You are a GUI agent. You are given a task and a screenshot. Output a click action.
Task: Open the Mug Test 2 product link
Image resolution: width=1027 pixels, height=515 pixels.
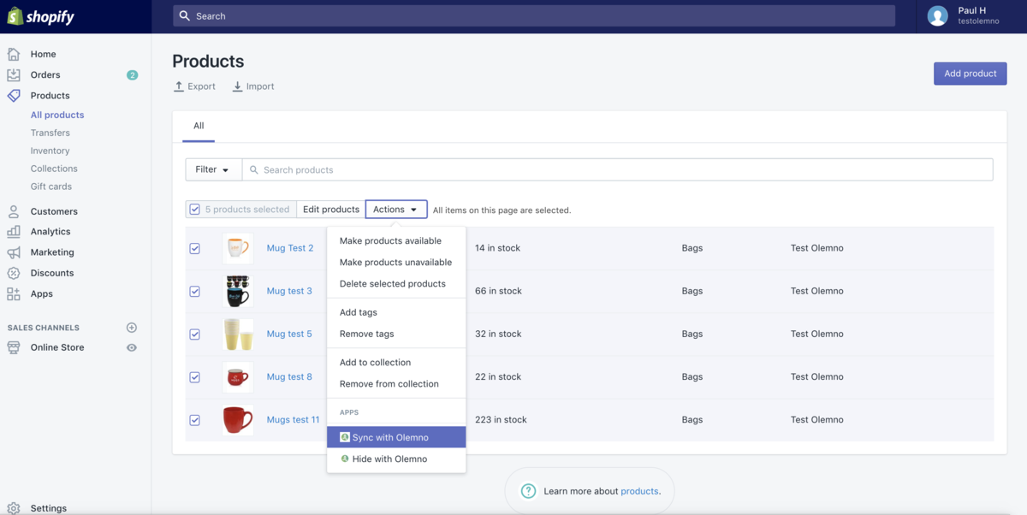coord(290,248)
